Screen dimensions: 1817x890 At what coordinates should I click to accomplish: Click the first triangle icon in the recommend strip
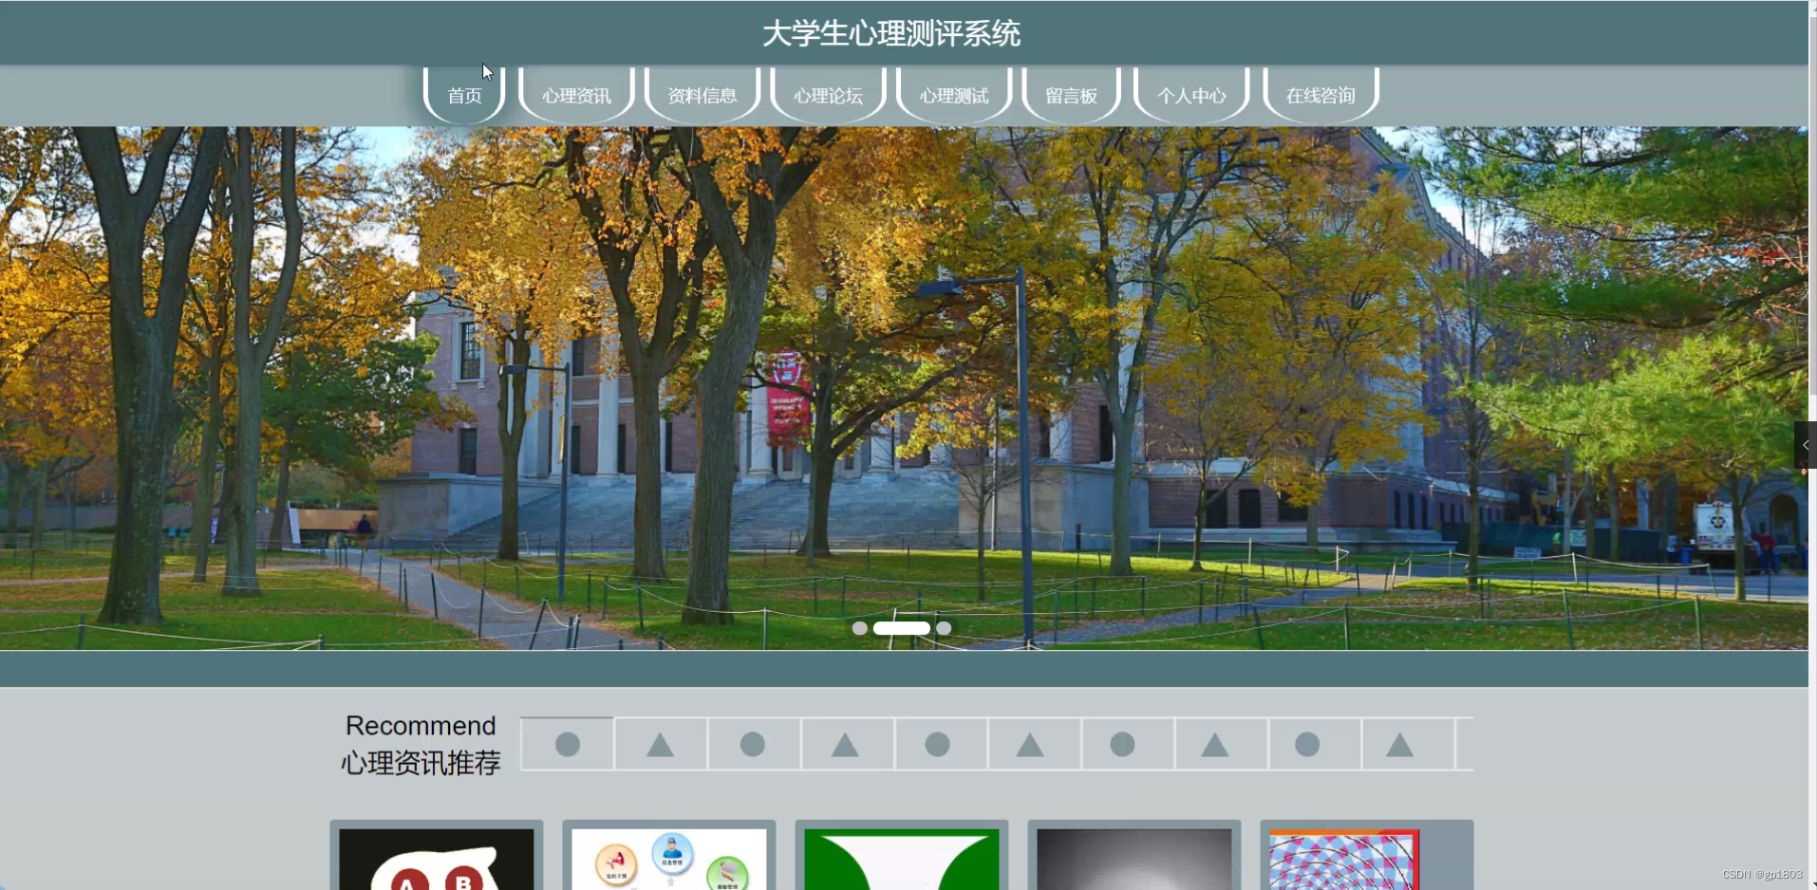click(x=661, y=745)
